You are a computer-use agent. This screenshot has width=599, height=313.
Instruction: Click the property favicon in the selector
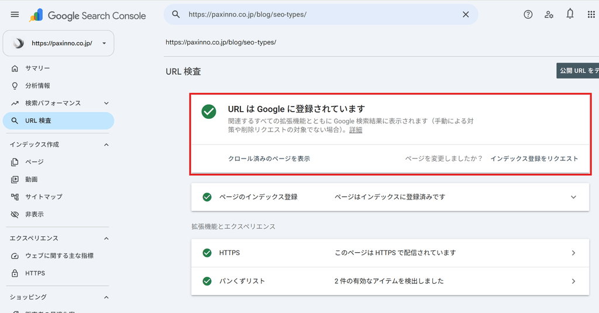[x=18, y=43]
